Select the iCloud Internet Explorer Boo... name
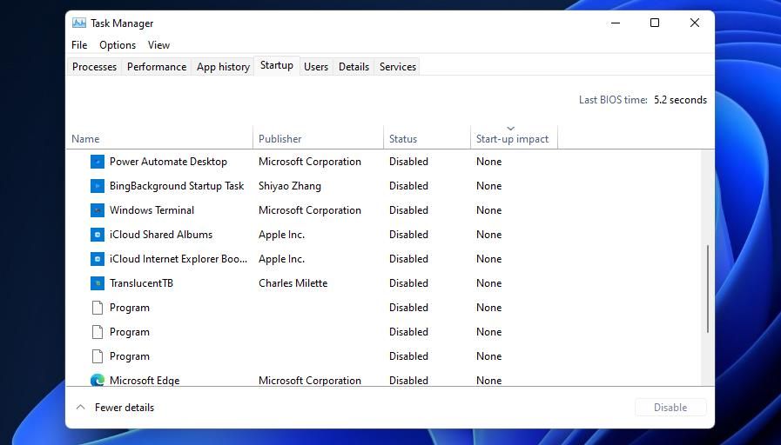Screen dimensions: 781x445 [x=178, y=259]
